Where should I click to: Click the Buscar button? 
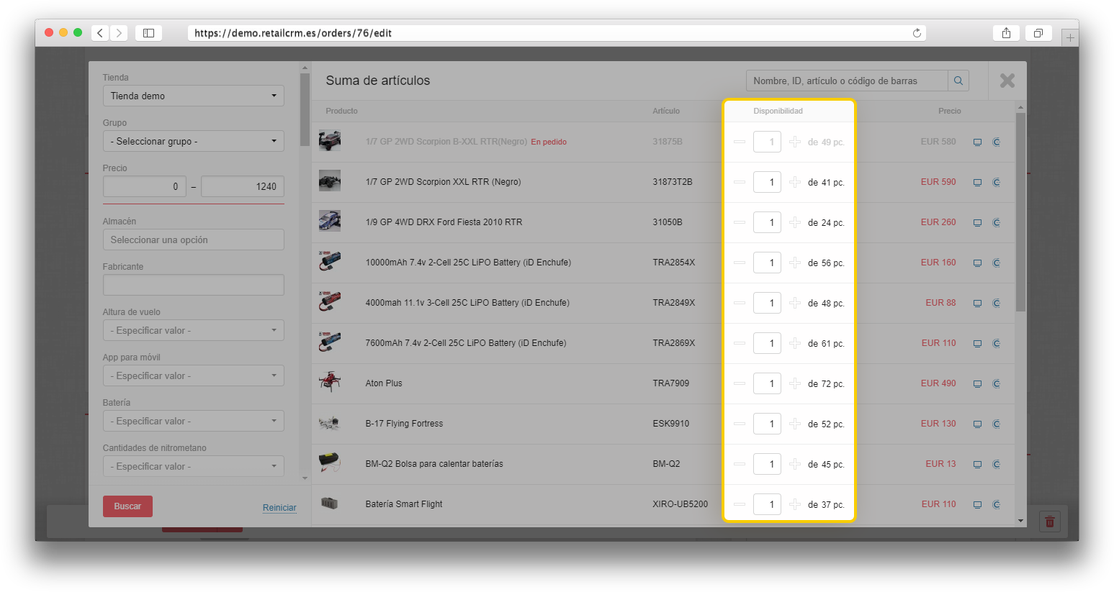point(127,506)
